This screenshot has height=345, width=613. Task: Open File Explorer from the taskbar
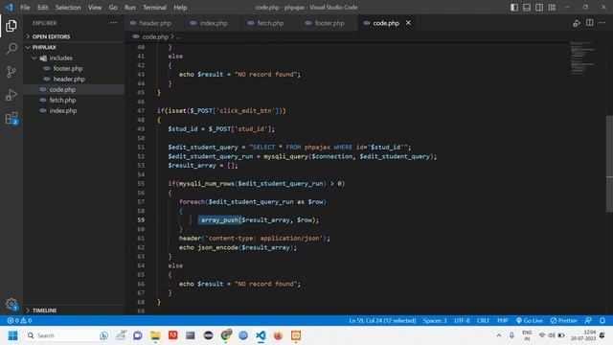point(155,335)
